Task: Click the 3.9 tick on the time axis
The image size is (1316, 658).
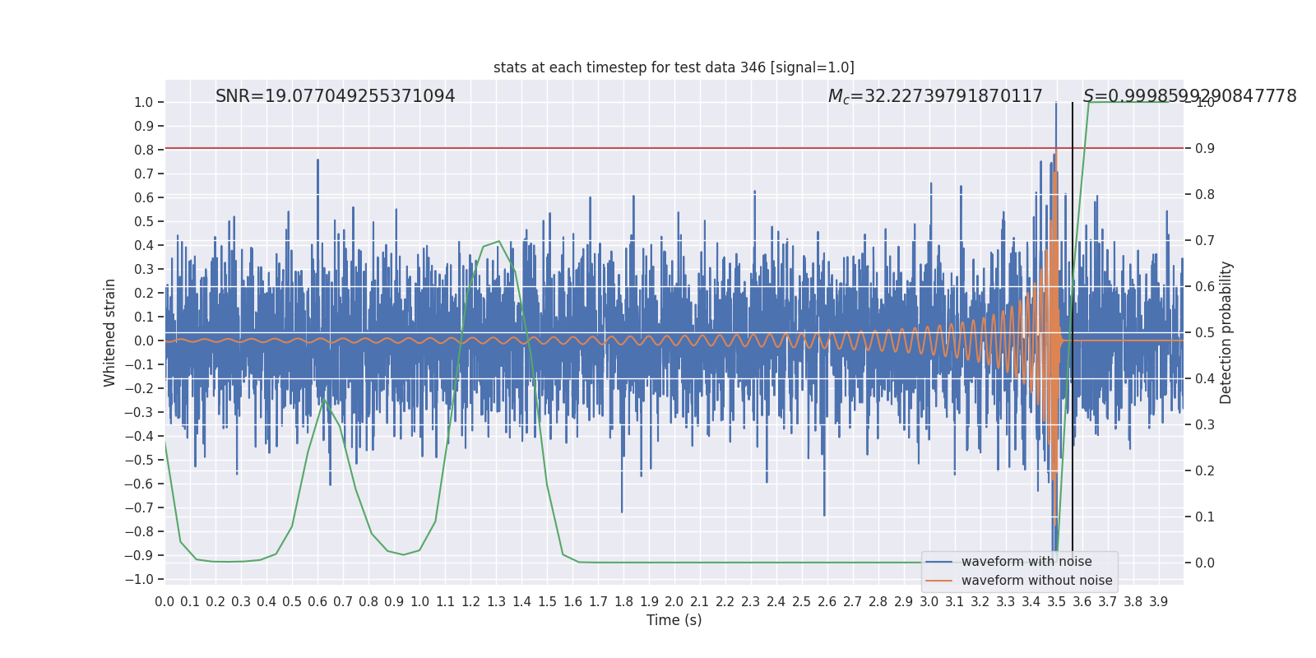Action: coord(1158,602)
